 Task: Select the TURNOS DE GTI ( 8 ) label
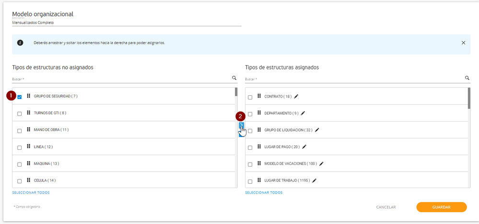click(x=50, y=113)
